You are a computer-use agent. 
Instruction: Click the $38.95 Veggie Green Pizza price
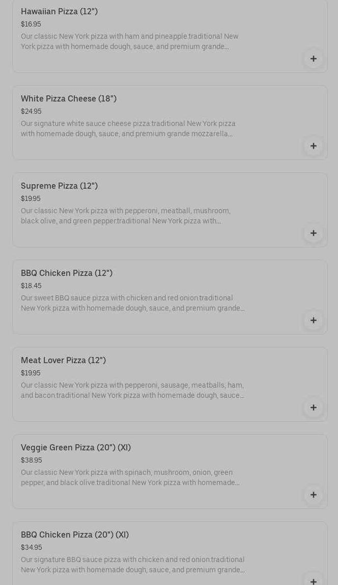click(x=31, y=461)
